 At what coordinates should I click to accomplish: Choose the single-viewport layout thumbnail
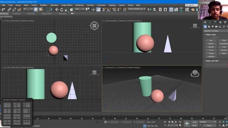pyautogui.click(x=7, y=105)
